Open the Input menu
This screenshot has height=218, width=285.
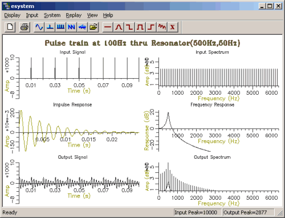(32, 15)
